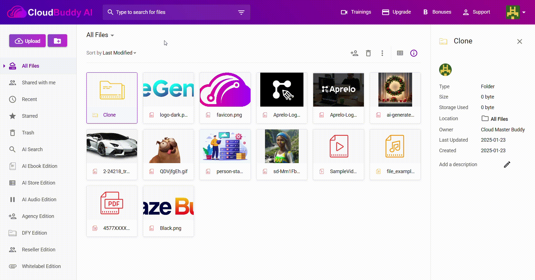Open the search filter icon

[241, 12]
